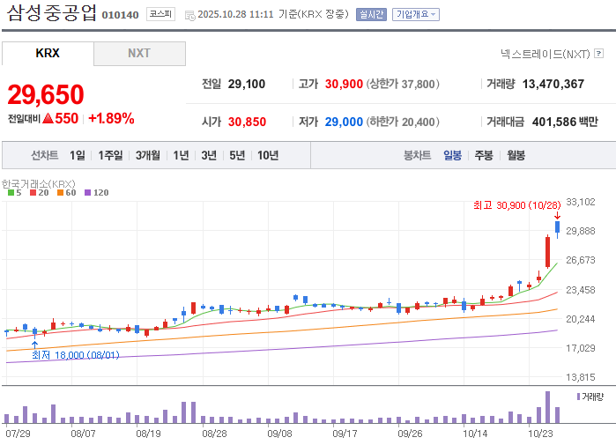Click the 최고 30,900 high marker
The width and height of the screenshot is (616, 445).
point(517,205)
